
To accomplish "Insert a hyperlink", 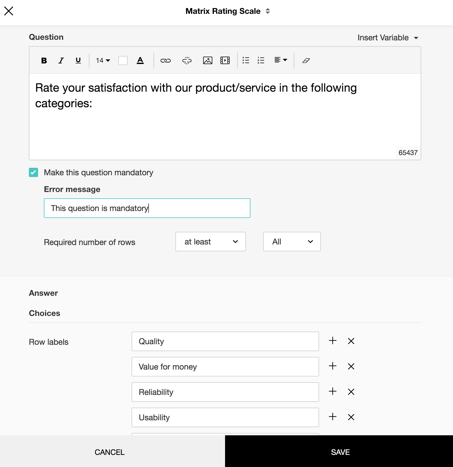I will pyautogui.click(x=166, y=61).
